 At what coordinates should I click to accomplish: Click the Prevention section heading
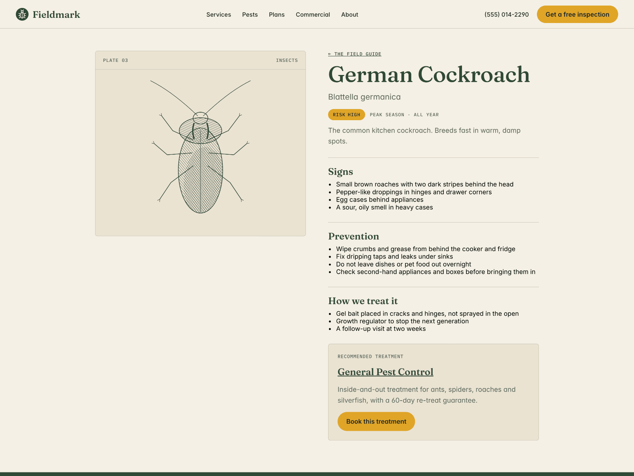pos(353,236)
